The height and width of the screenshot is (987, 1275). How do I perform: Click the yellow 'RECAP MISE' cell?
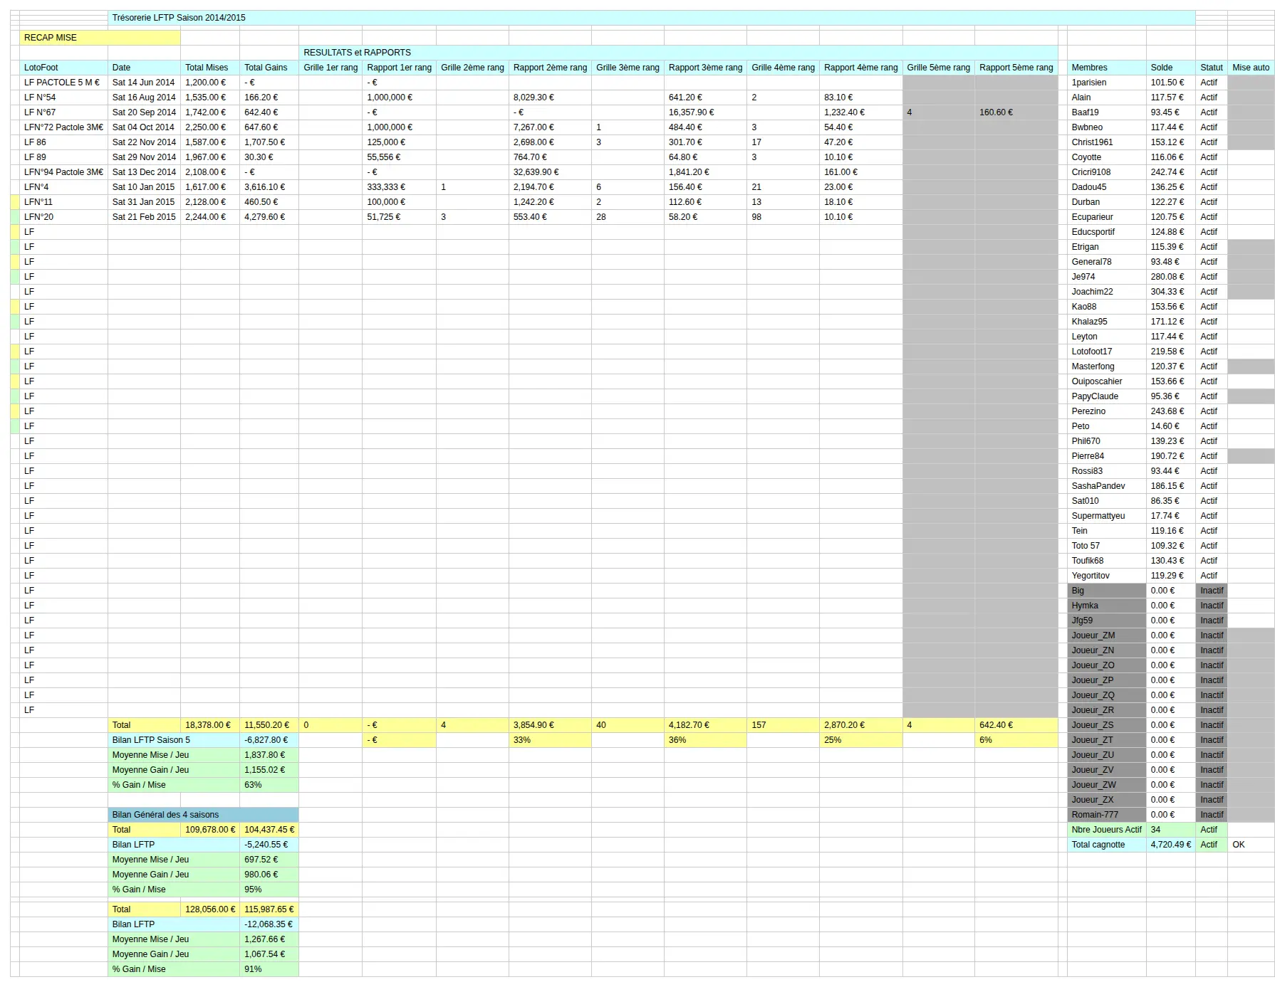pyautogui.click(x=100, y=38)
